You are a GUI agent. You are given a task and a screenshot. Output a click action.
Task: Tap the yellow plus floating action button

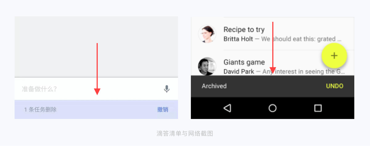click(x=334, y=56)
